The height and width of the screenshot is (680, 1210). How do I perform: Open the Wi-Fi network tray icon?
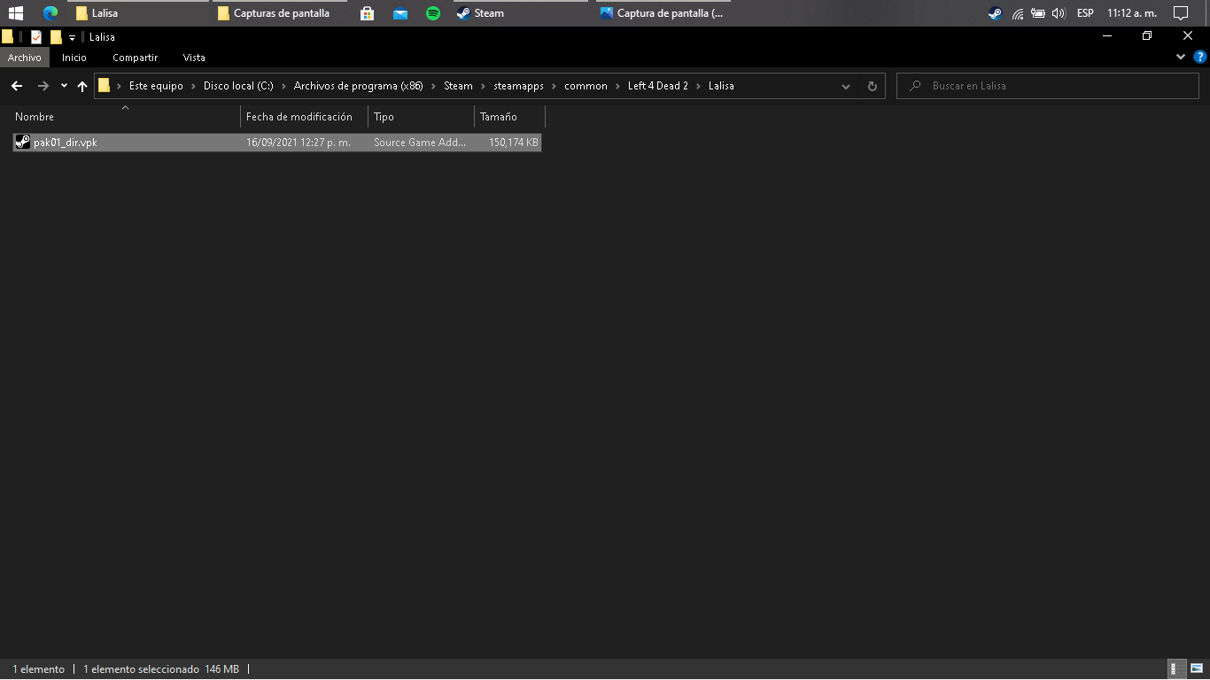coord(1018,13)
